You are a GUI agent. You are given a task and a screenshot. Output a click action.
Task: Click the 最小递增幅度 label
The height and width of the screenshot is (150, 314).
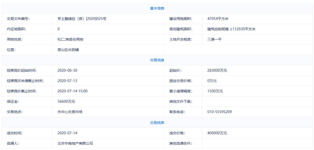pyautogui.click(x=181, y=91)
